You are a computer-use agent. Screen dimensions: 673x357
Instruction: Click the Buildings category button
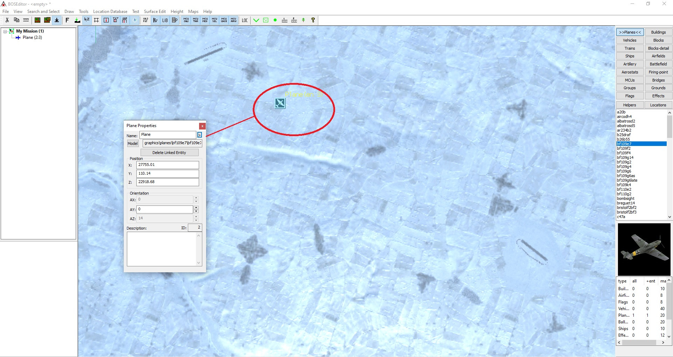659,32
